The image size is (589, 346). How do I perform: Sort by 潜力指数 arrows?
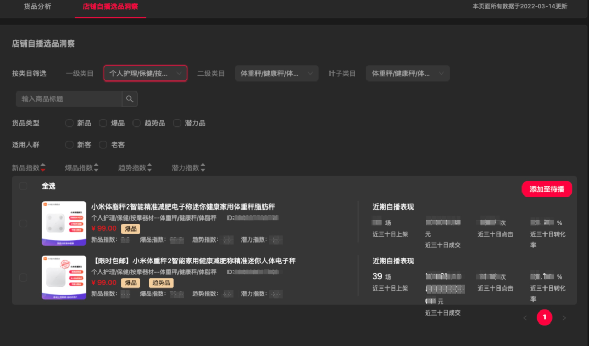click(203, 168)
